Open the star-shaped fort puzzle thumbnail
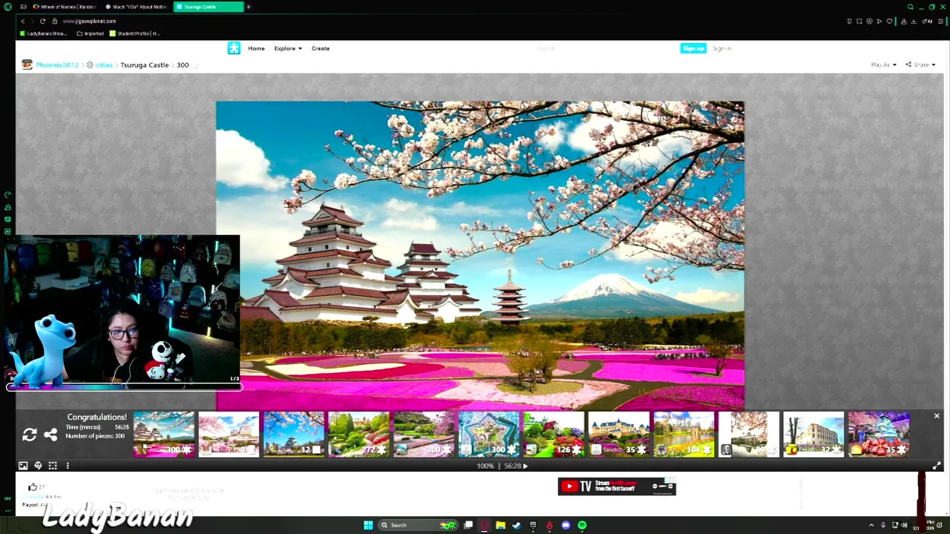The height and width of the screenshot is (534, 950). (488, 434)
